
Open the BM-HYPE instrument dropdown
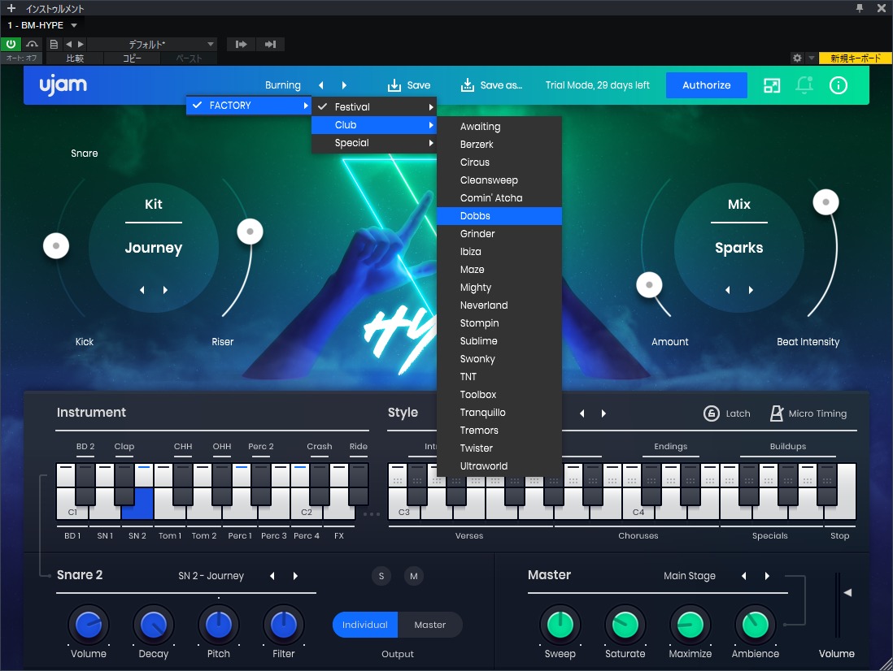pos(73,25)
